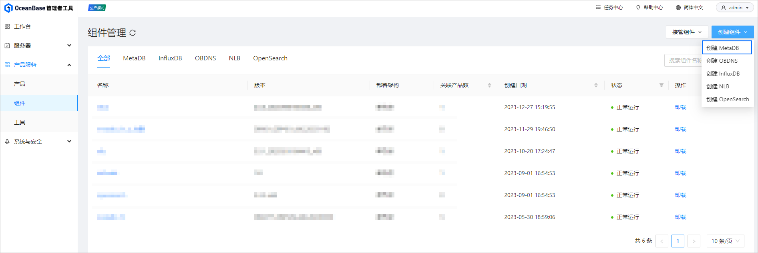Screen dimensions: 758x253
Task: Go to the next page arrow
Action: pos(694,241)
